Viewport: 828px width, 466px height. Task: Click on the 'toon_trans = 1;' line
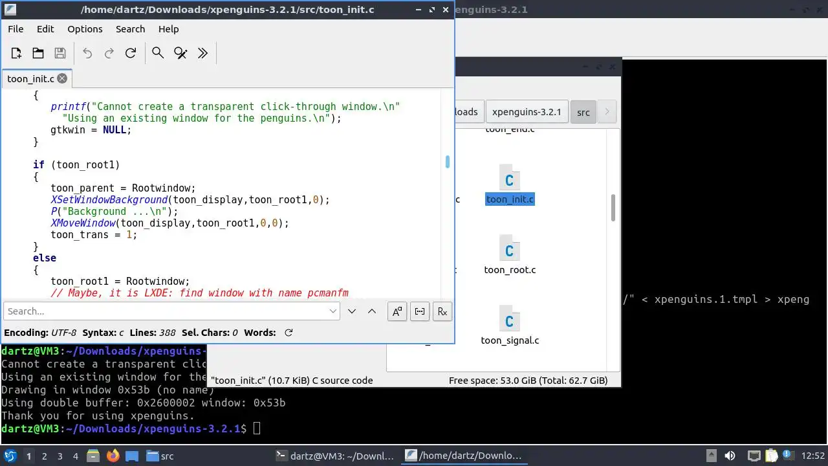[x=94, y=234]
